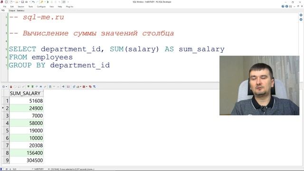The width and height of the screenshot is (304, 171).
Task: Open the grid gear dropdown arrow
Action: coord(6,86)
